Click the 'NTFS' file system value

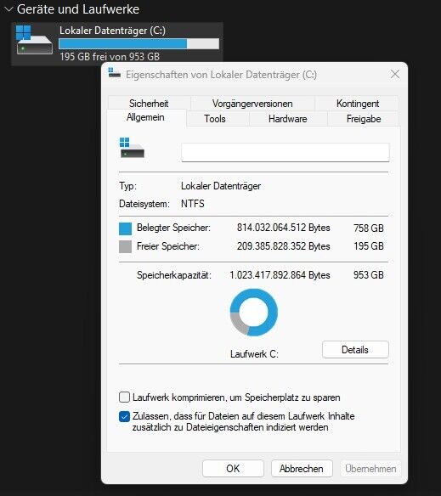(193, 204)
